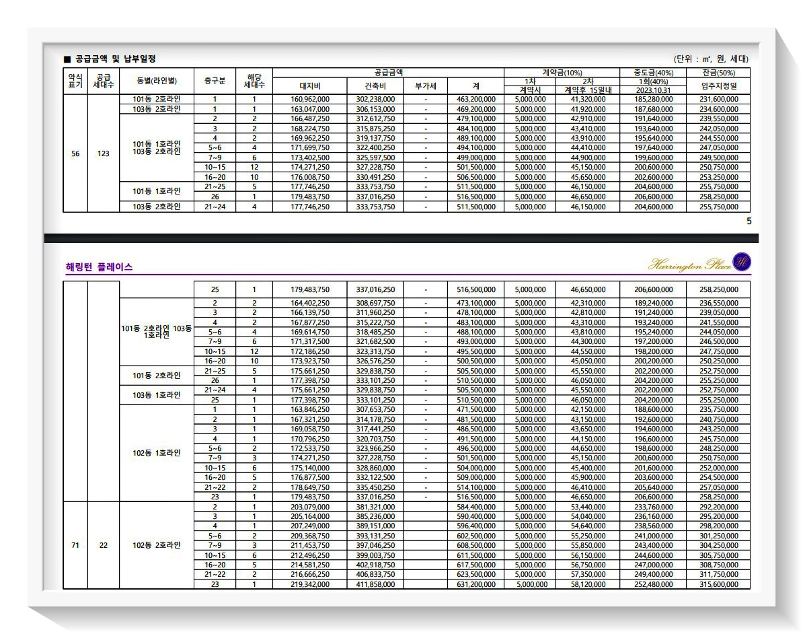Image resolution: width=803 pixels, height=634 pixels.
Task: Click the '건축비' column header
Action: pyautogui.click(x=375, y=86)
